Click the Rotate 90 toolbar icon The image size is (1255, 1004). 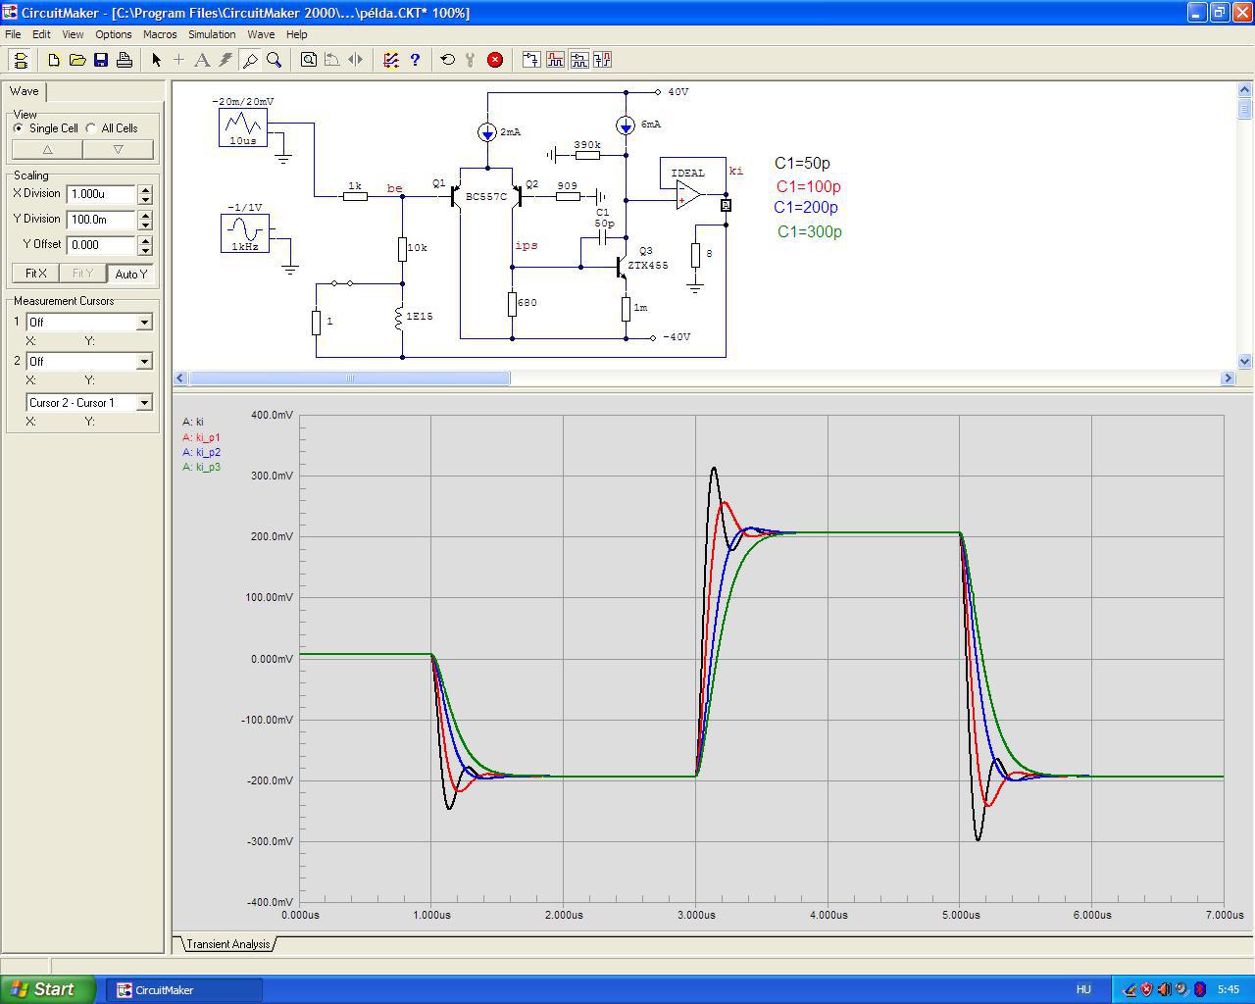[332, 60]
